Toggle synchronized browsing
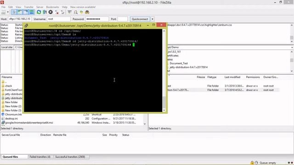Image resolution: width=294 pixels, height=165 pixels. click(81, 12)
